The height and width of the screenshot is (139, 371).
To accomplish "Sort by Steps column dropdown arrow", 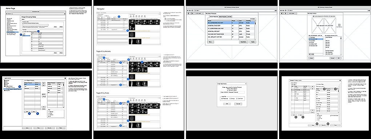I will 238,21.
